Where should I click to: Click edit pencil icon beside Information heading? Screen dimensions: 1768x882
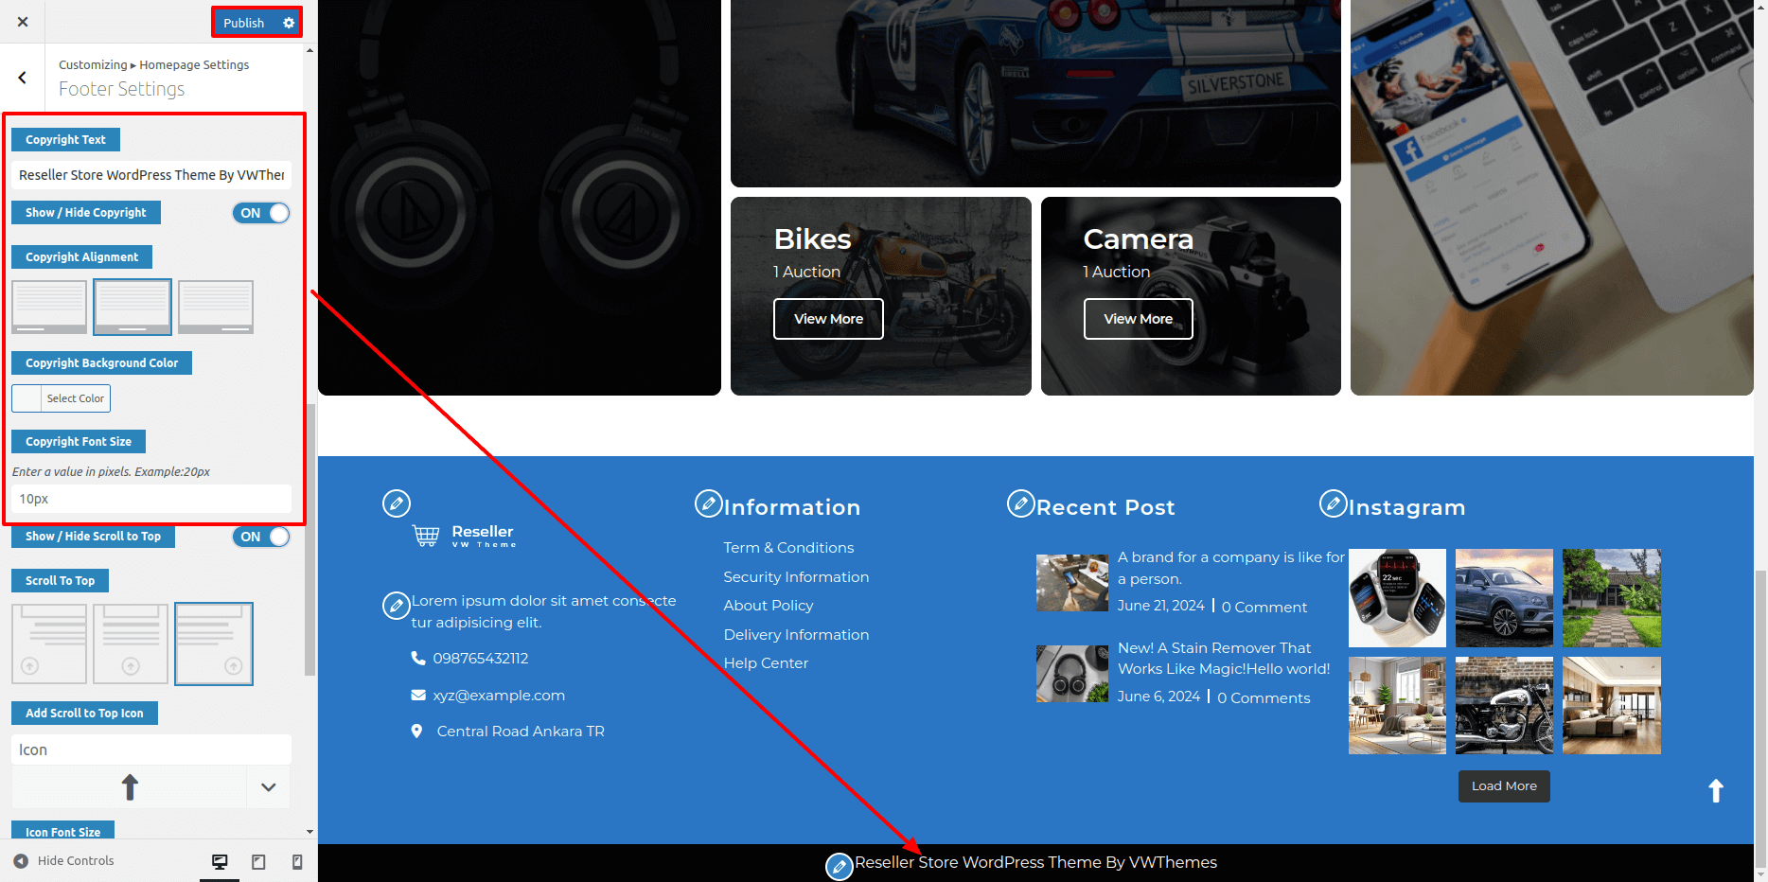[708, 503]
